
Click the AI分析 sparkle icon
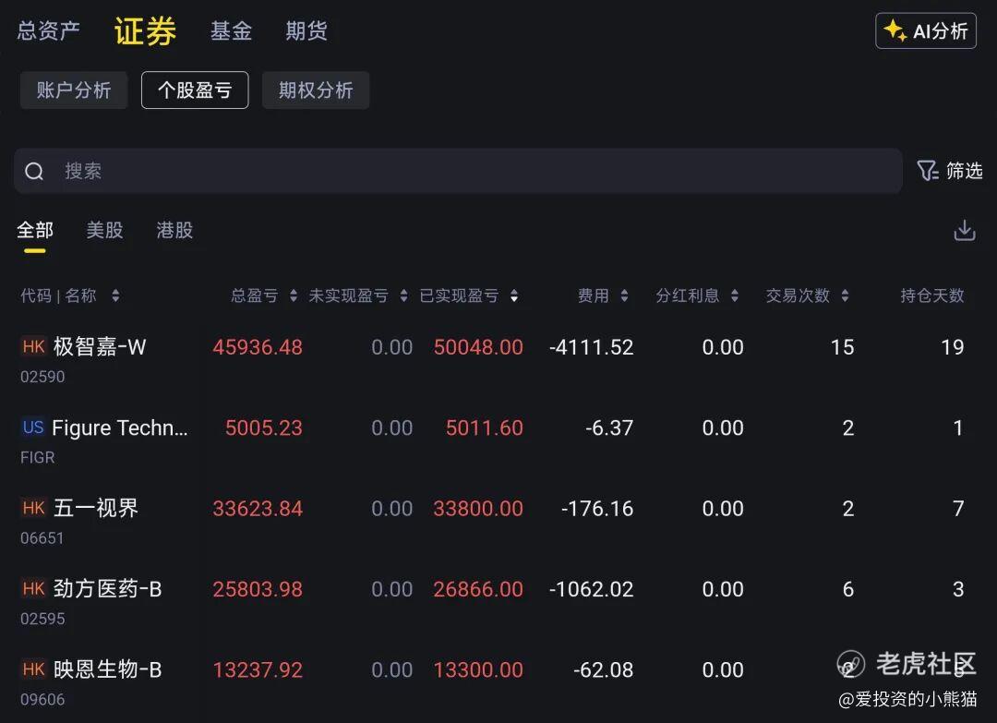(894, 30)
